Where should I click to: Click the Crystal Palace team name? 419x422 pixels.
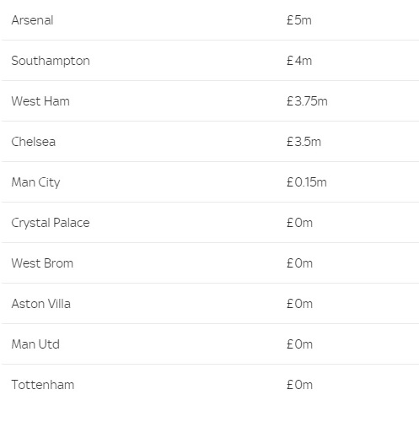(51, 223)
